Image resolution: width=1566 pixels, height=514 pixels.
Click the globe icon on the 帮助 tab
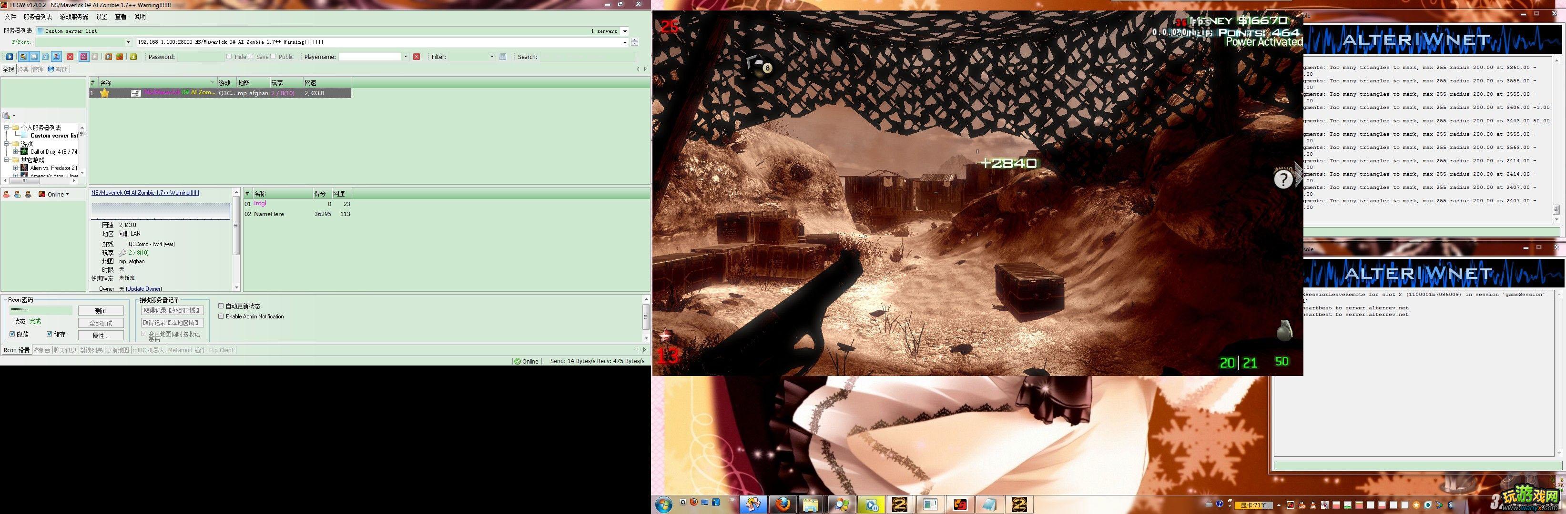(51, 69)
